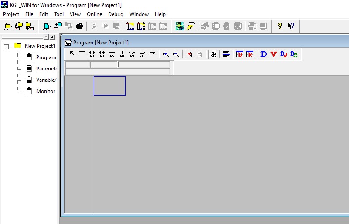Click the running man Run icon
Image resolution: width=349 pixels, height=224 pixels.
click(x=205, y=26)
